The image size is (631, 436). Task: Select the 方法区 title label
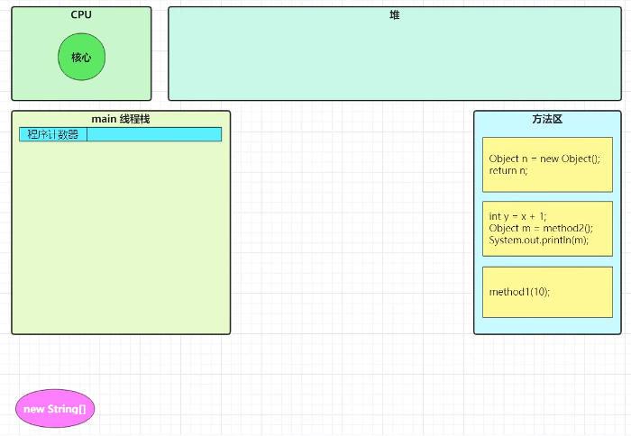coord(546,119)
